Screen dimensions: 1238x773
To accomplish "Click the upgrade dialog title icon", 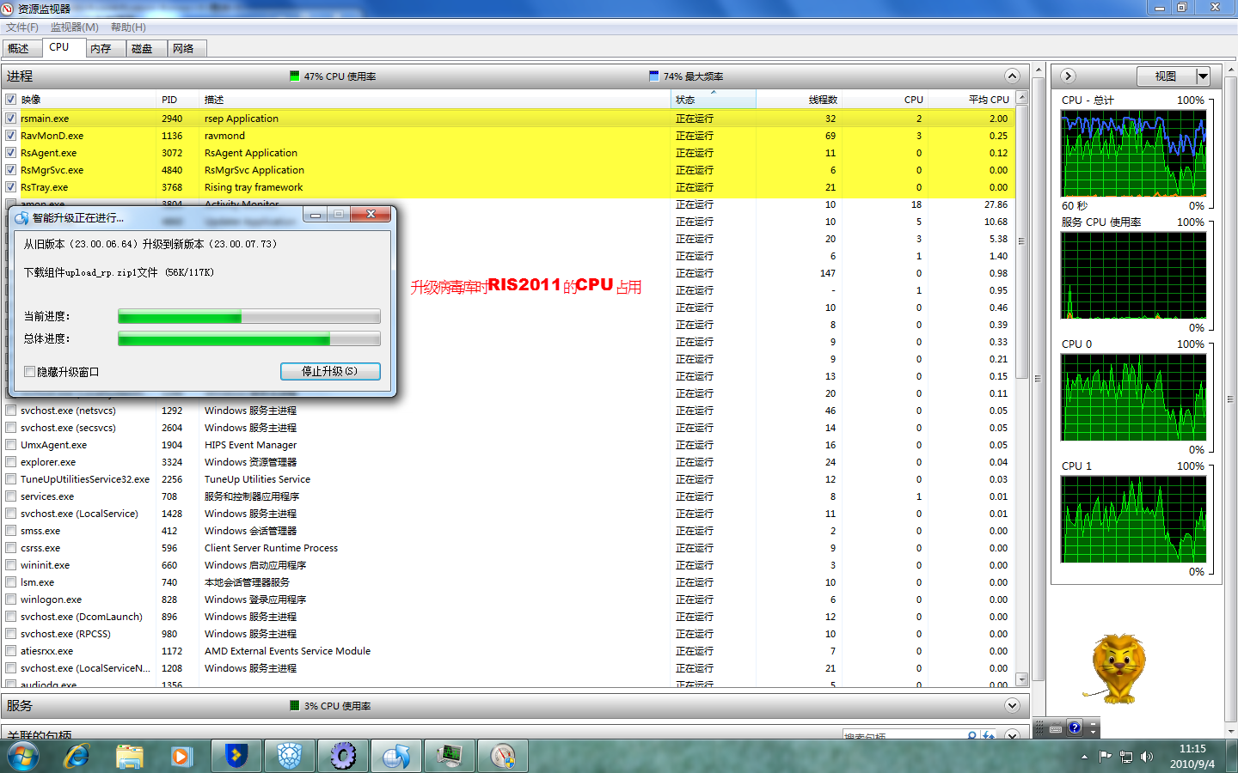I will [21, 218].
